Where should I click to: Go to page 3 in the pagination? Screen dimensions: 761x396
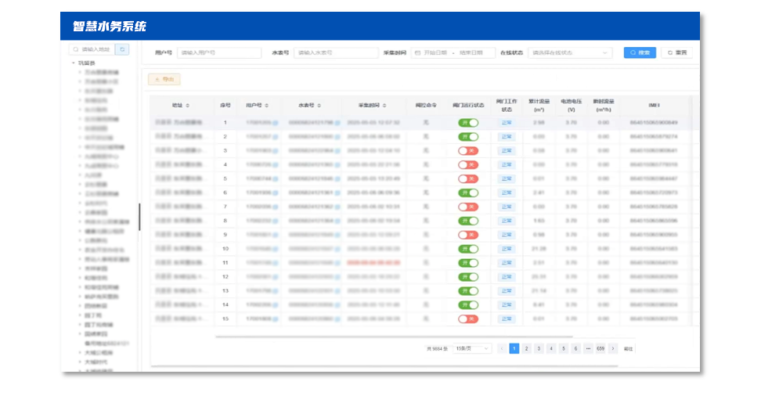(539, 348)
